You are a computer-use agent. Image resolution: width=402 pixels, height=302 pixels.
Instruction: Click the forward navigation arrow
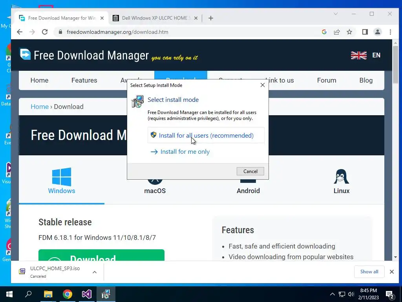pos(32,32)
